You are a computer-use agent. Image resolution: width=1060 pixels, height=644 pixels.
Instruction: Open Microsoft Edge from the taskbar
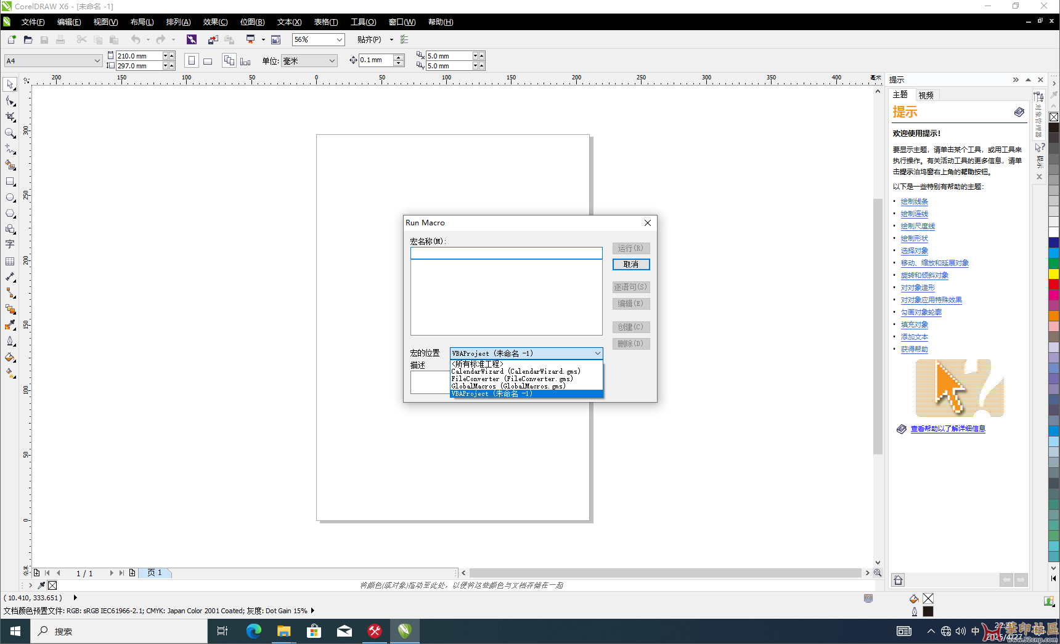(x=253, y=631)
